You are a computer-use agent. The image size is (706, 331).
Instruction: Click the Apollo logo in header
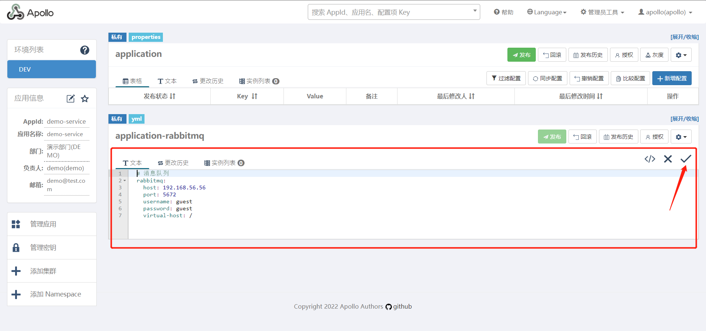30,12
